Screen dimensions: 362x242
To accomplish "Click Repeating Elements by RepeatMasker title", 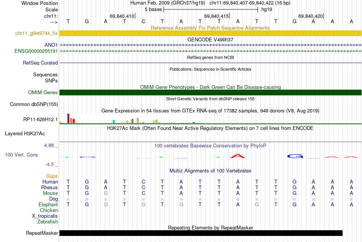I will pyautogui.click(x=210, y=228).
